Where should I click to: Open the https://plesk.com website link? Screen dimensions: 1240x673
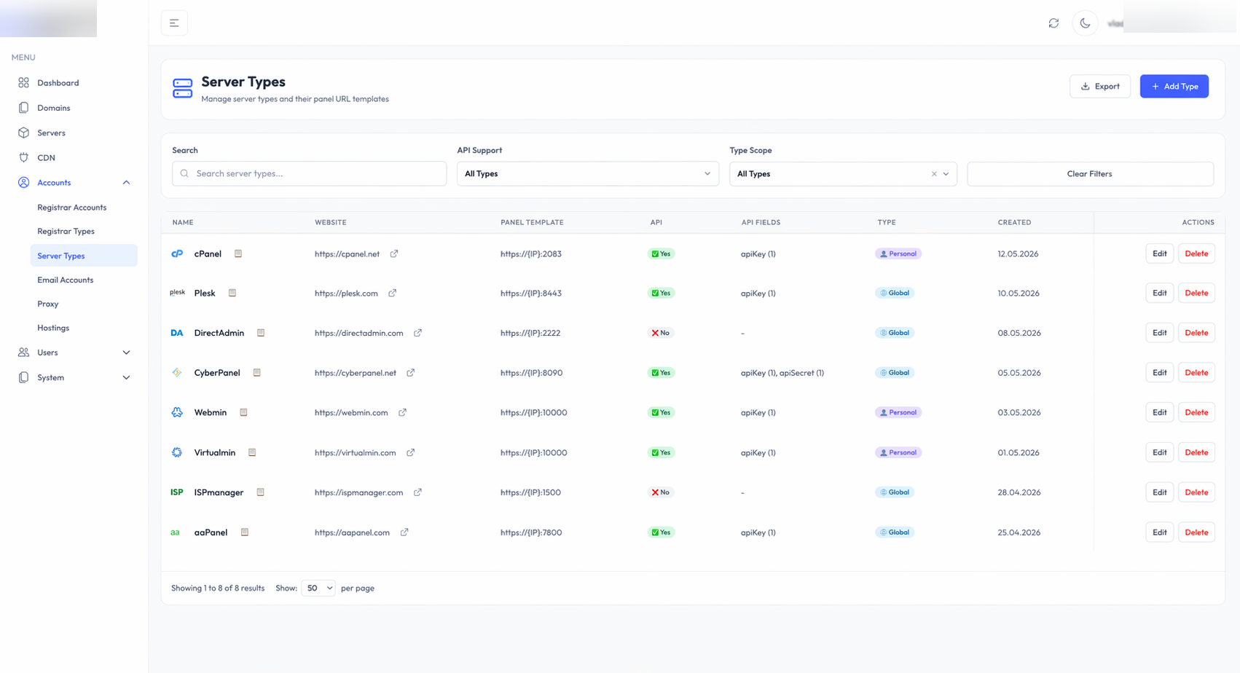tap(346, 294)
